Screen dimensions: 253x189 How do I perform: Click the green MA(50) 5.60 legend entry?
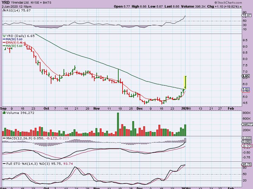(x=12, y=46)
